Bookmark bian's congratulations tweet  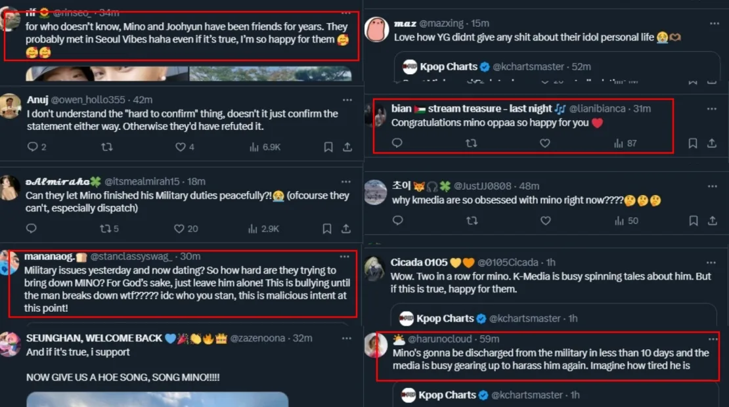[692, 142]
